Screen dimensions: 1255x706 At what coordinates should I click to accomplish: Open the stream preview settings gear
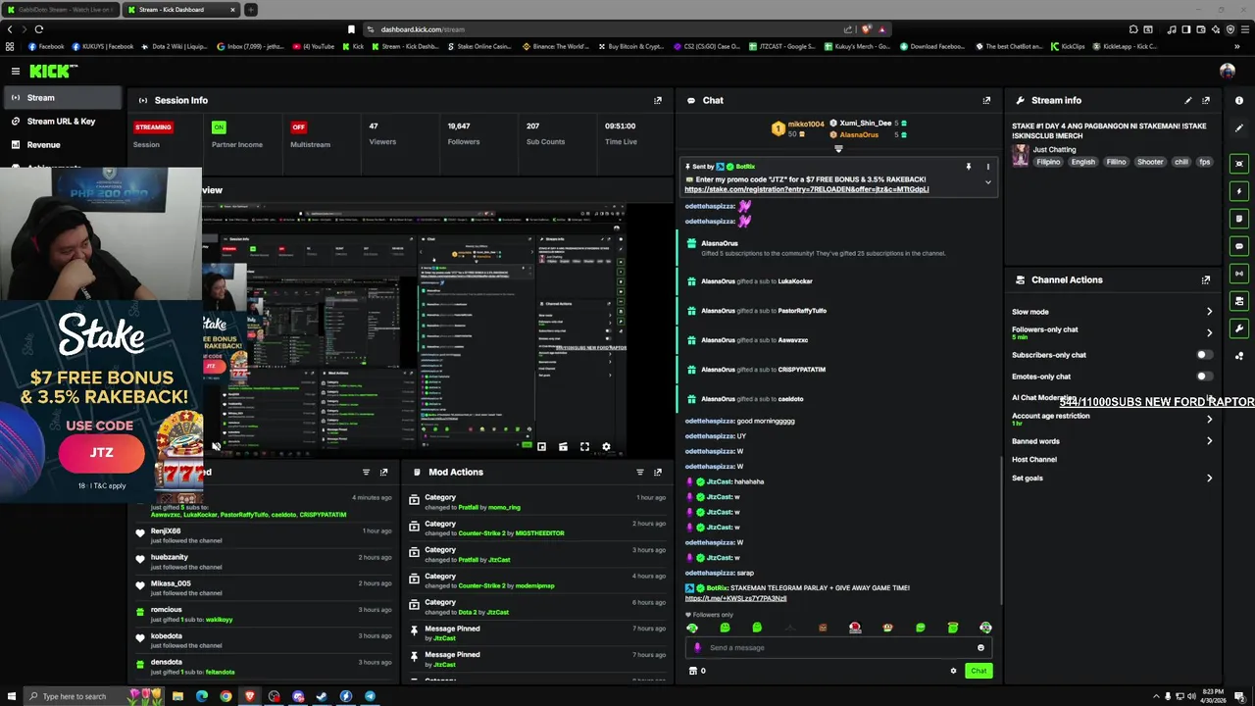click(606, 447)
